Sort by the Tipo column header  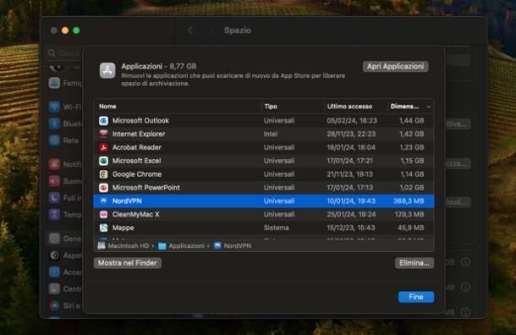[271, 107]
